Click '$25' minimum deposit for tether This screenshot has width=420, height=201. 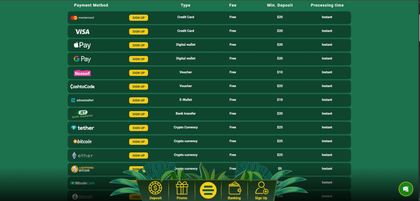280,127
